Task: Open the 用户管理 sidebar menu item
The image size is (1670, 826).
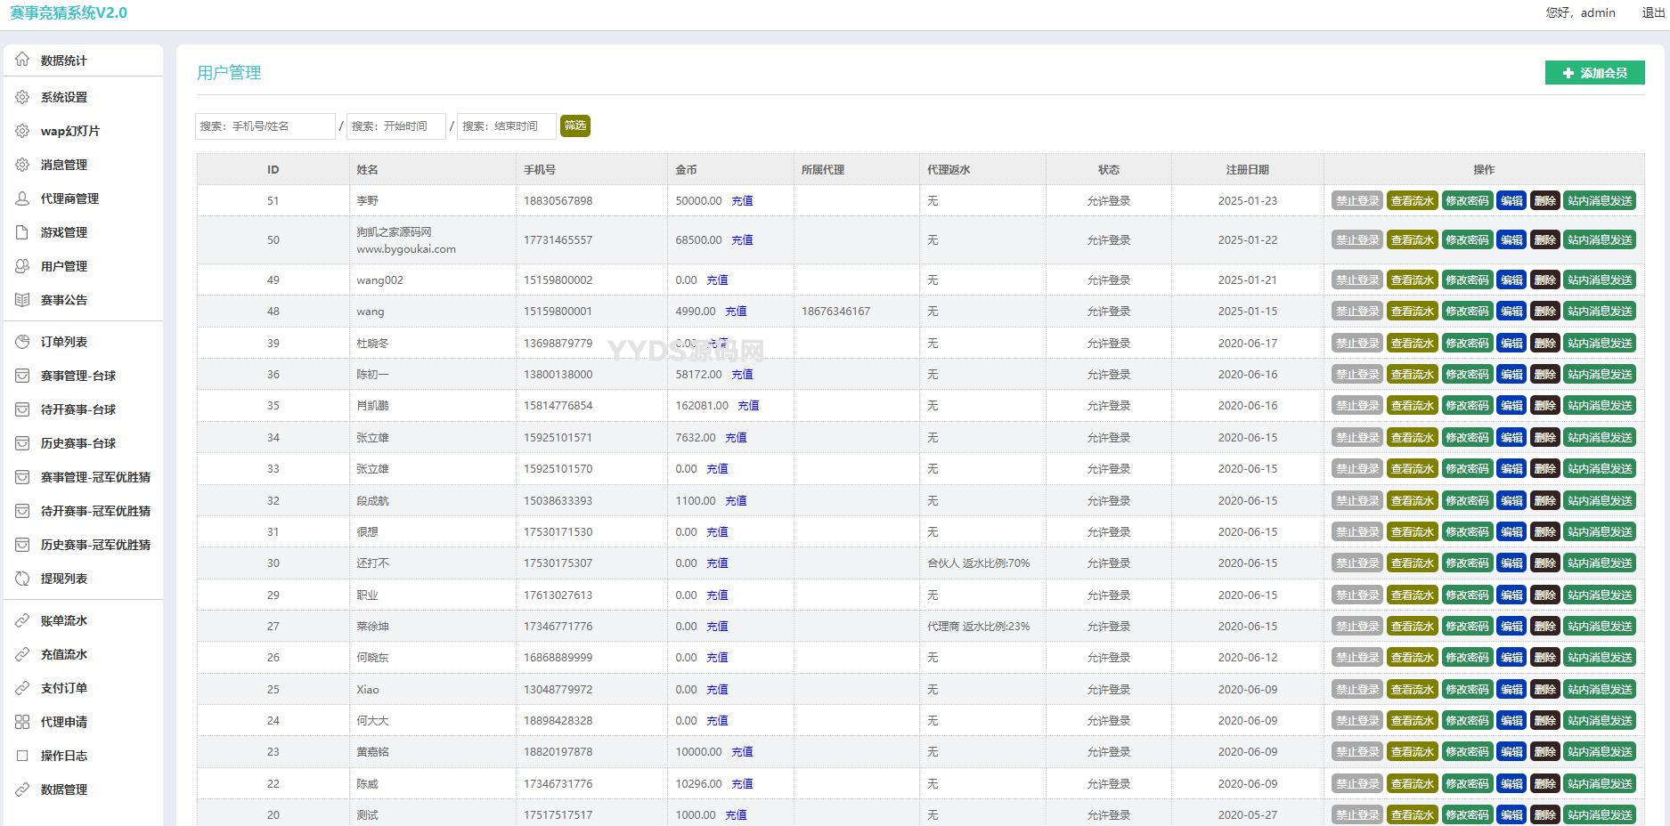Action: click(64, 266)
